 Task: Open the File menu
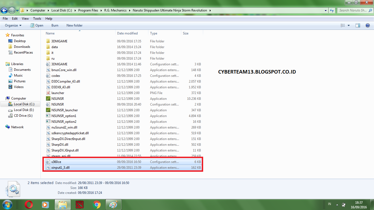coord(5,19)
